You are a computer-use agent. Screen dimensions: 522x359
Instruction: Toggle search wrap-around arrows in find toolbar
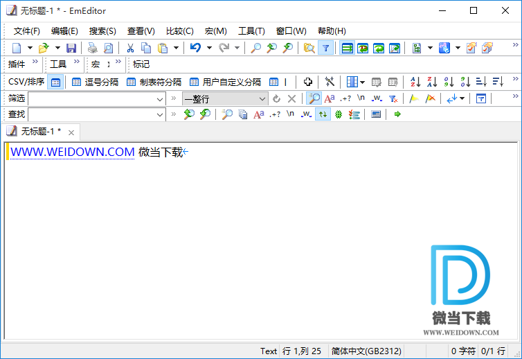pyautogui.click(x=323, y=114)
